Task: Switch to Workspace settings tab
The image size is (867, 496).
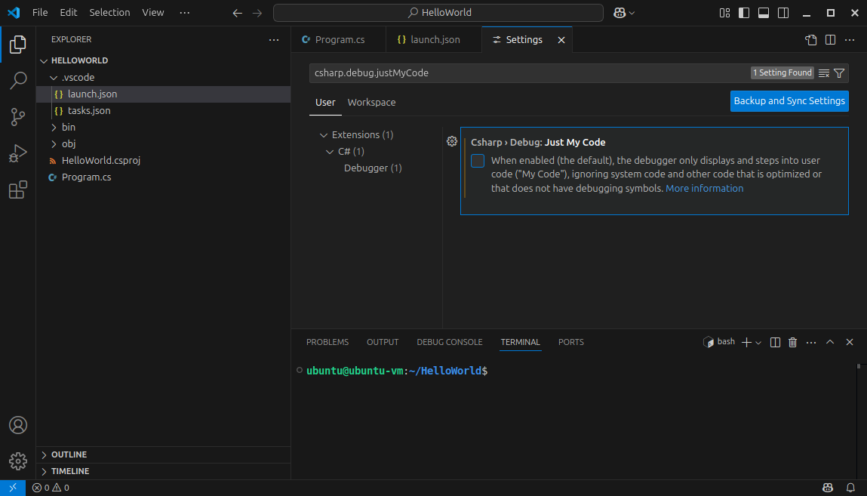Action: click(371, 103)
